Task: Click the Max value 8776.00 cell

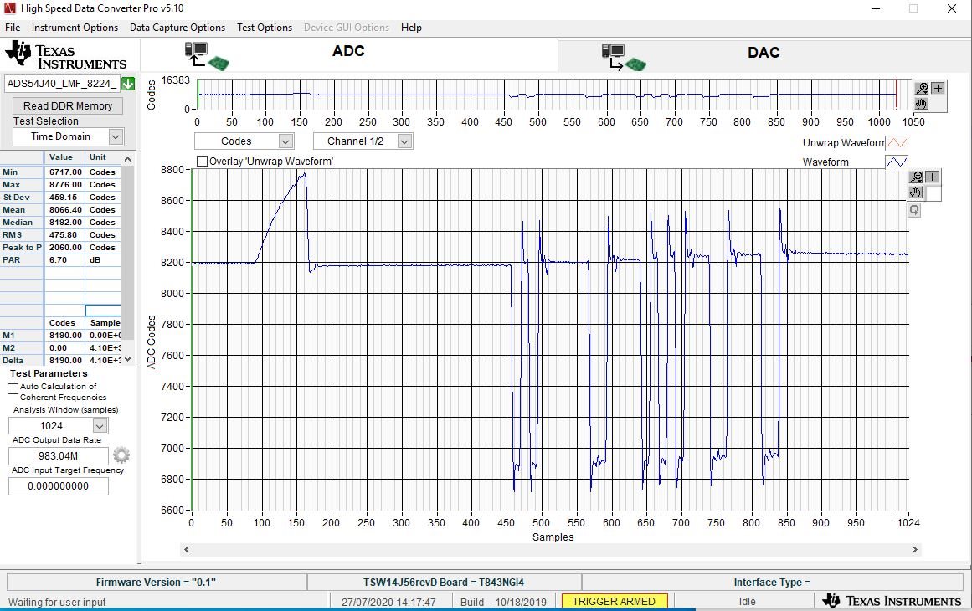Action: coord(64,185)
